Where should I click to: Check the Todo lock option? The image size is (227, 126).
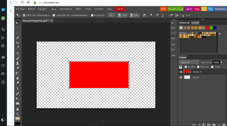tap(212, 67)
